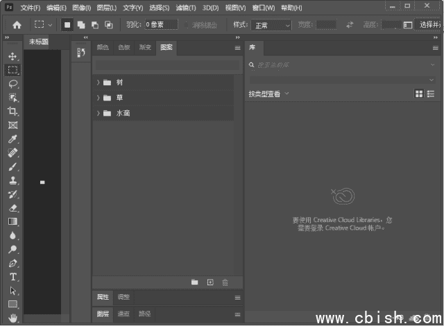The width and height of the screenshot is (444, 326).
Task: Click the Home button in options bar
Action: [x=17, y=25]
